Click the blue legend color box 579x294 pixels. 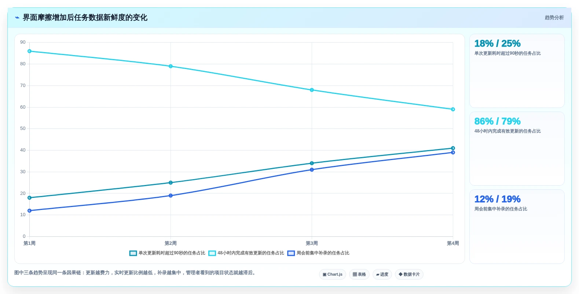click(291, 253)
